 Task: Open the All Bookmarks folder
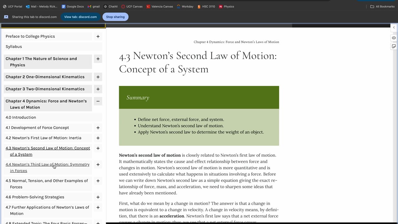[382, 7]
